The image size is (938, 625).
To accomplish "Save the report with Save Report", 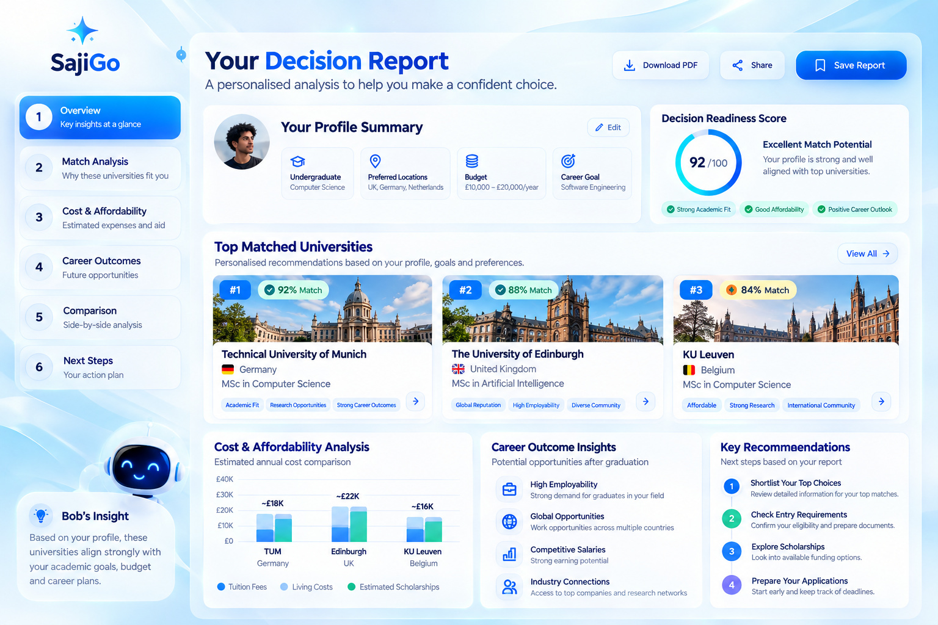I will coord(851,65).
